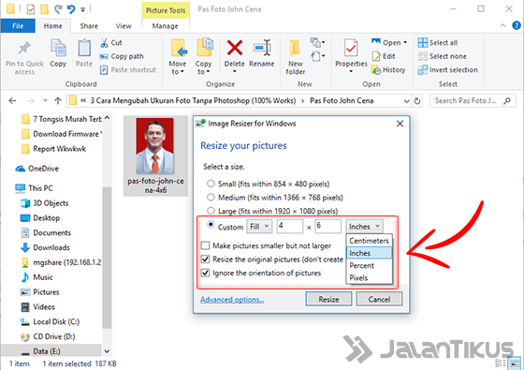Open the Advanced options link
The width and height of the screenshot is (524, 370).
[232, 300]
